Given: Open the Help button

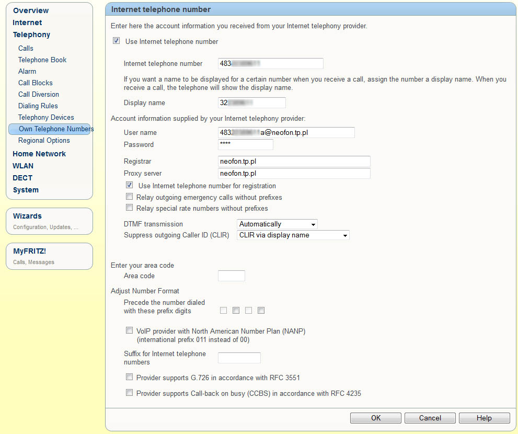Looking at the screenshot, I should 484,418.
